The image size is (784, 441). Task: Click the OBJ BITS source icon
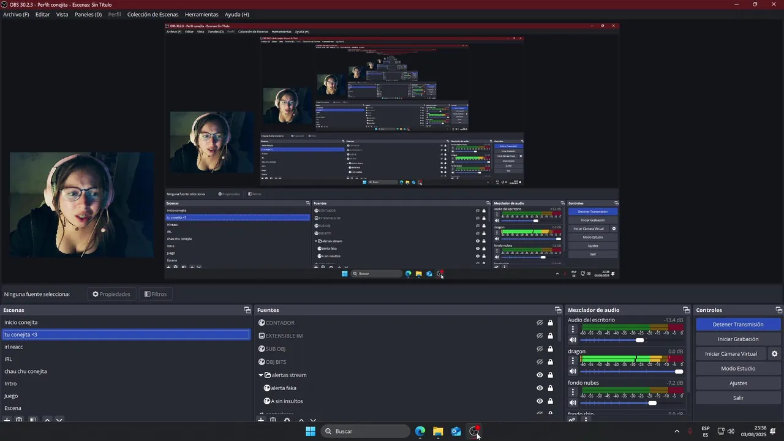coord(262,362)
